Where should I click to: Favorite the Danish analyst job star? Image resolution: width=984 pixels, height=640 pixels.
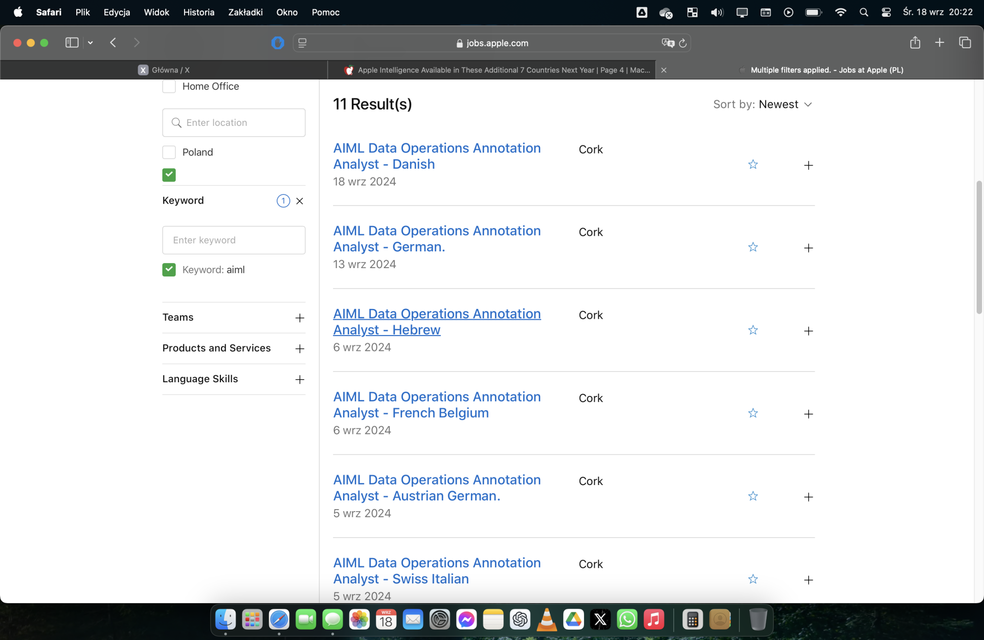753,164
